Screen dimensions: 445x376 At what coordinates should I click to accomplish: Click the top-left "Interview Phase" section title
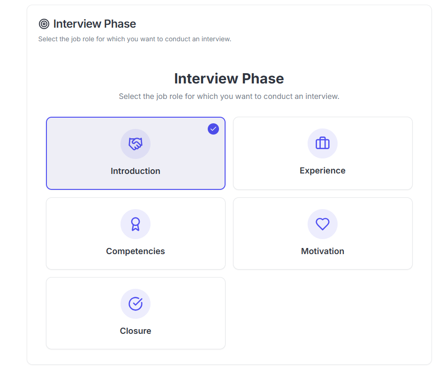coord(95,24)
